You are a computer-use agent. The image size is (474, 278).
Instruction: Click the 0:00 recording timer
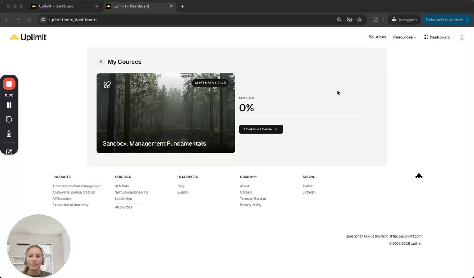point(9,95)
